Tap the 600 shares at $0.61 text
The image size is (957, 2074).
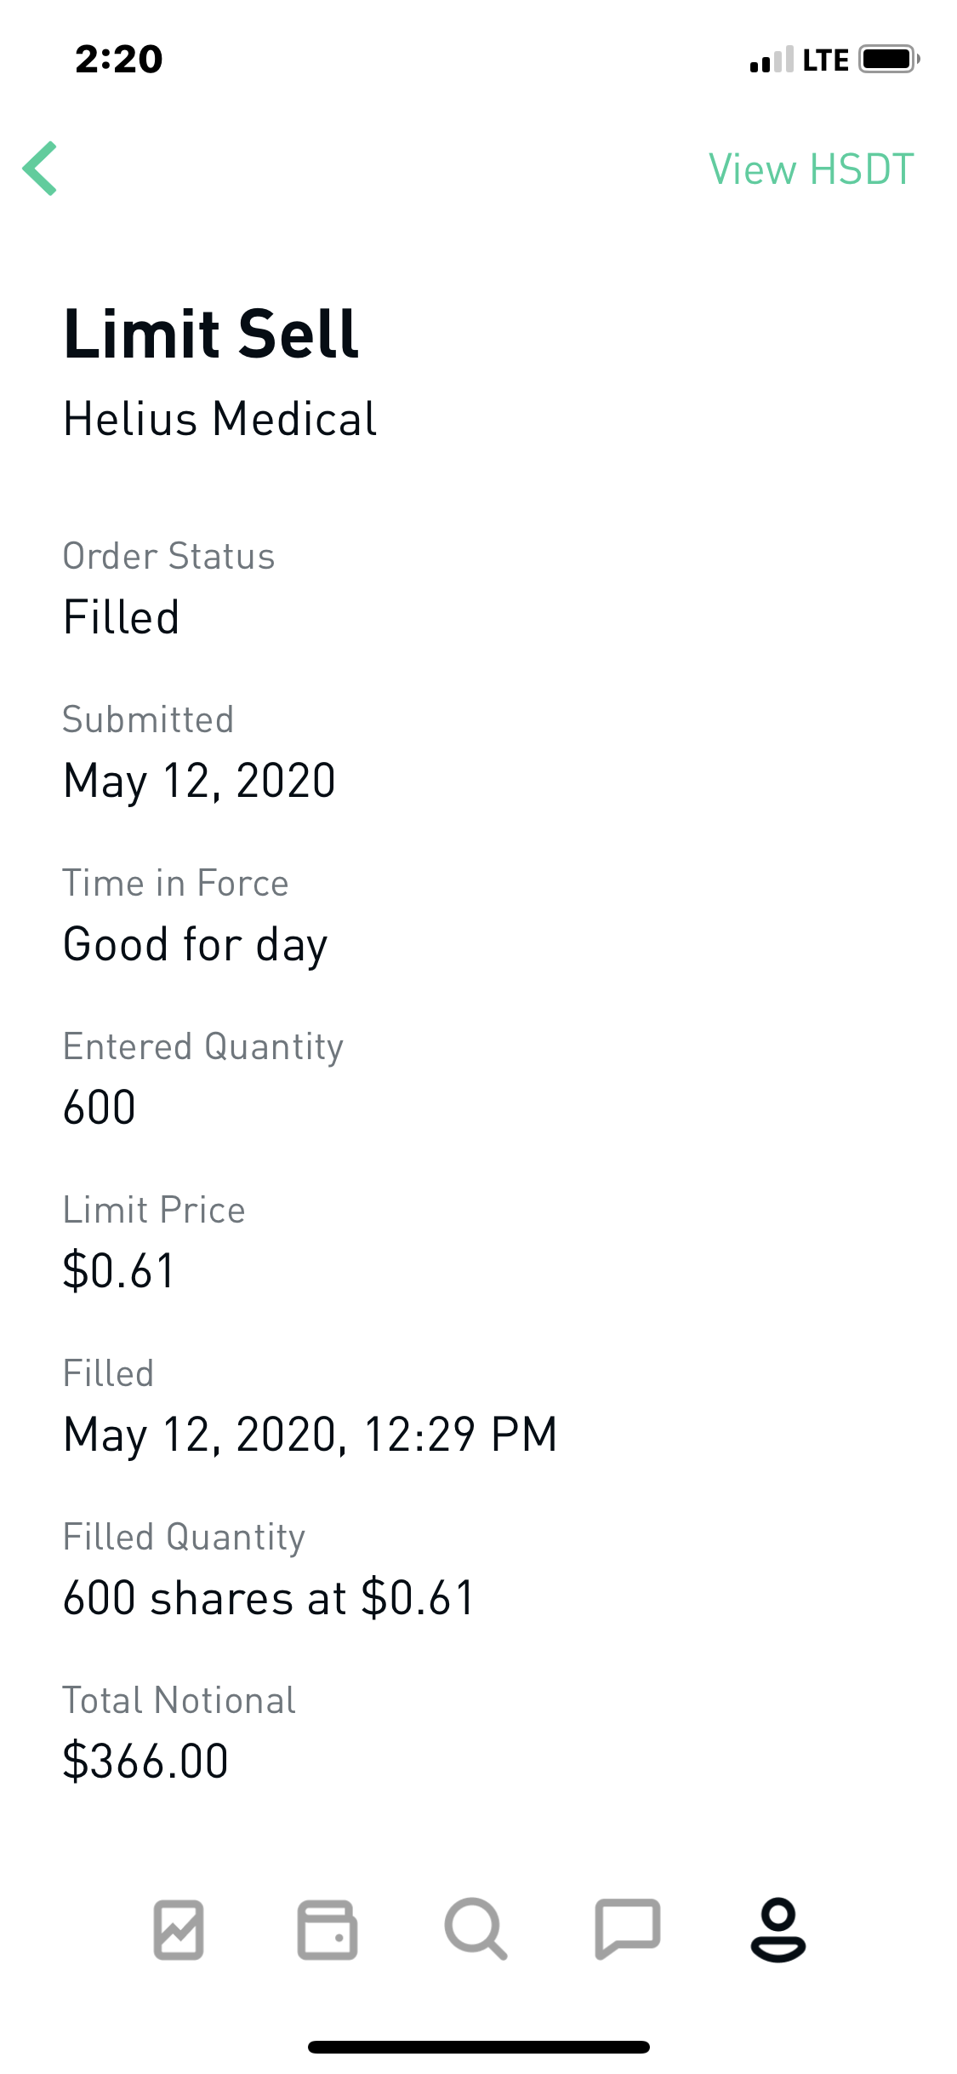269,1598
